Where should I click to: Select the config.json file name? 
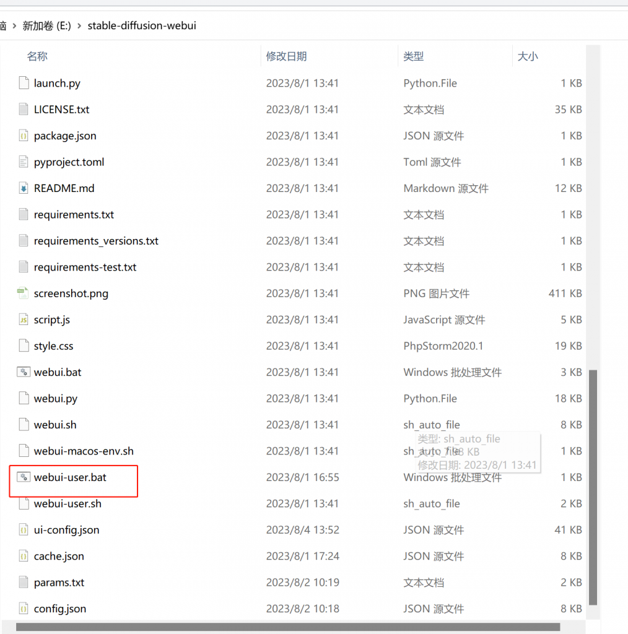click(60, 609)
